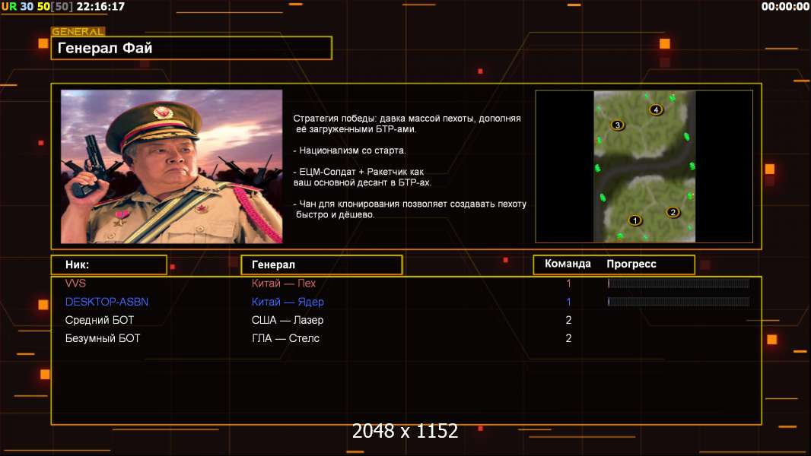The width and height of the screenshot is (811, 456).
Task: Click start position marker 2 on the minimap
Action: tap(673, 212)
